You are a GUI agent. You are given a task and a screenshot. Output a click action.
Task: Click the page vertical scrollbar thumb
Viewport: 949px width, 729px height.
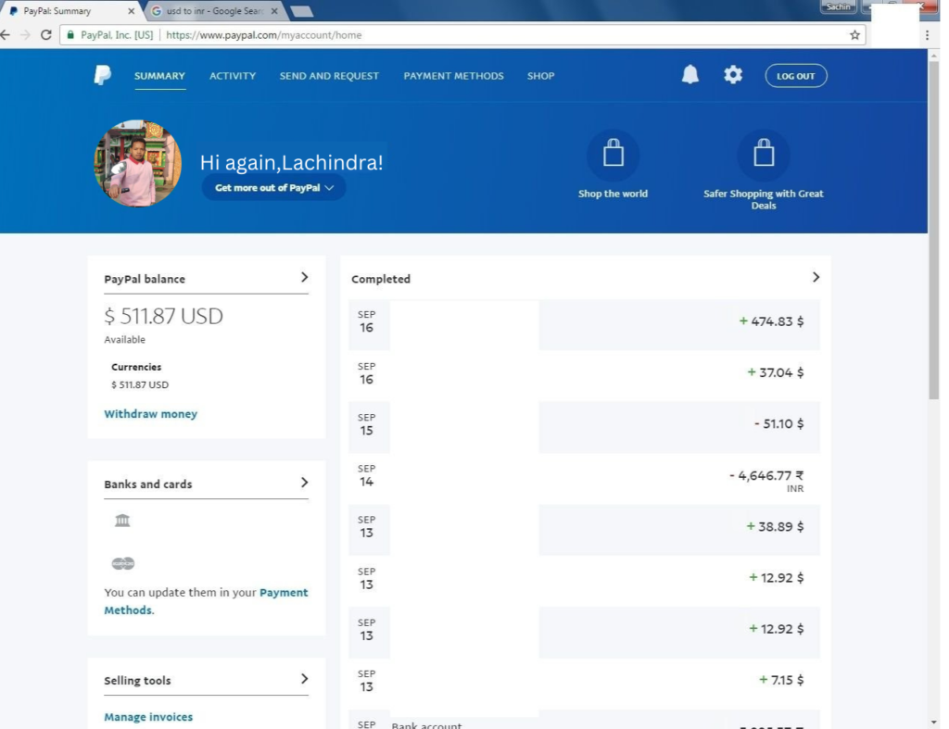pyautogui.click(x=934, y=230)
